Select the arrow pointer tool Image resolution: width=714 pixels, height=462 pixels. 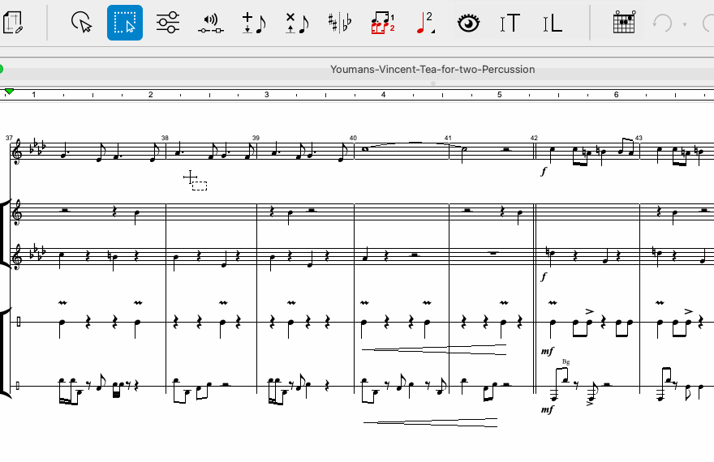coord(81,23)
